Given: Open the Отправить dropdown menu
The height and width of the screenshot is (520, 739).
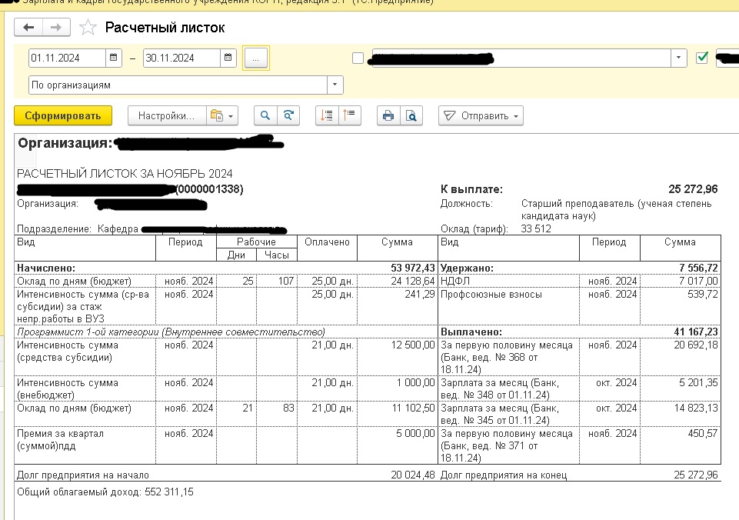Looking at the screenshot, I should [481, 115].
